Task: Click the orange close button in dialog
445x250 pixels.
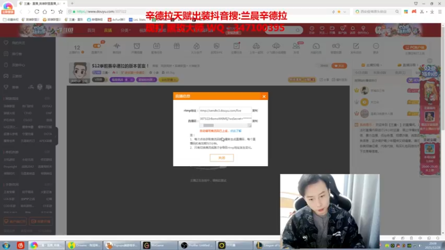Action: point(221,158)
